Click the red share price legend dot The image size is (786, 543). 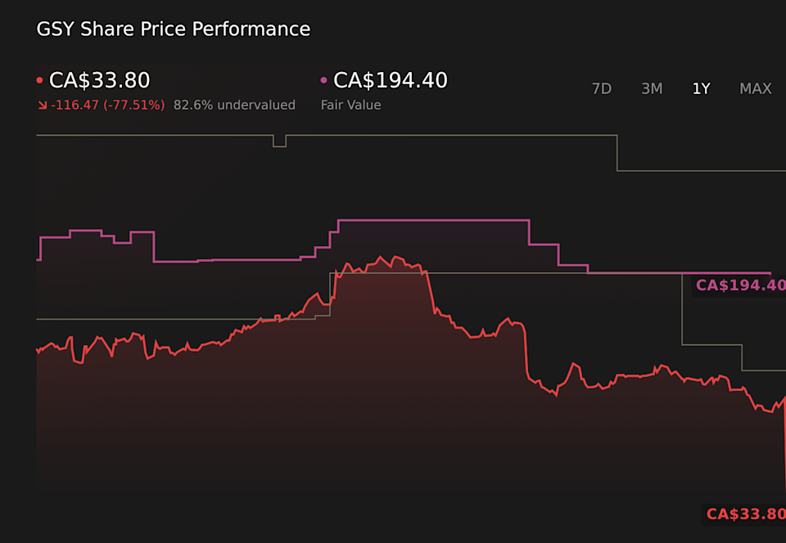coord(39,79)
